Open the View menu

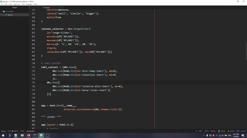(10, 4)
